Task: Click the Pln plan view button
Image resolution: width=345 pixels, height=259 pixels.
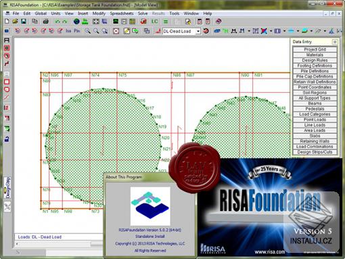Action: click(77, 30)
